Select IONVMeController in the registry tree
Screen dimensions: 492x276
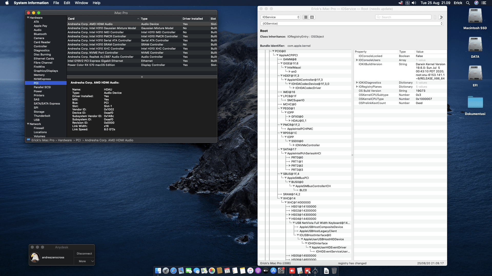coord(307,145)
